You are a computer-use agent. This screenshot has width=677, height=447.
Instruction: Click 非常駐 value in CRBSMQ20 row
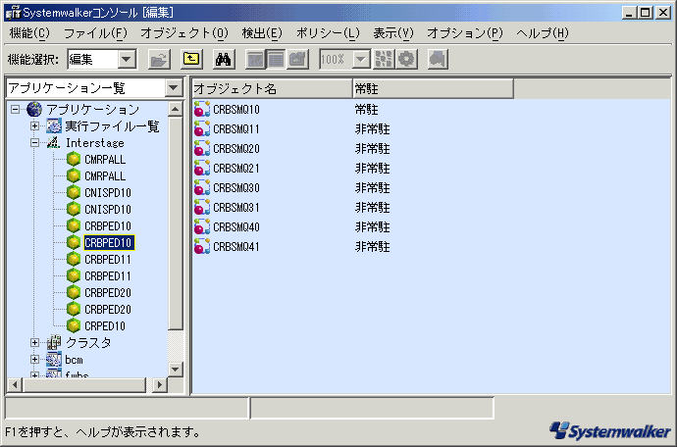point(373,149)
